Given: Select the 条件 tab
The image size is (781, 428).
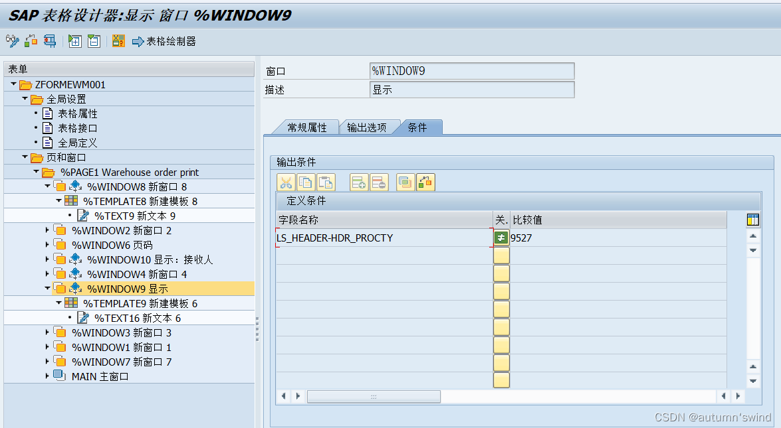Looking at the screenshot, I should 417,128.
